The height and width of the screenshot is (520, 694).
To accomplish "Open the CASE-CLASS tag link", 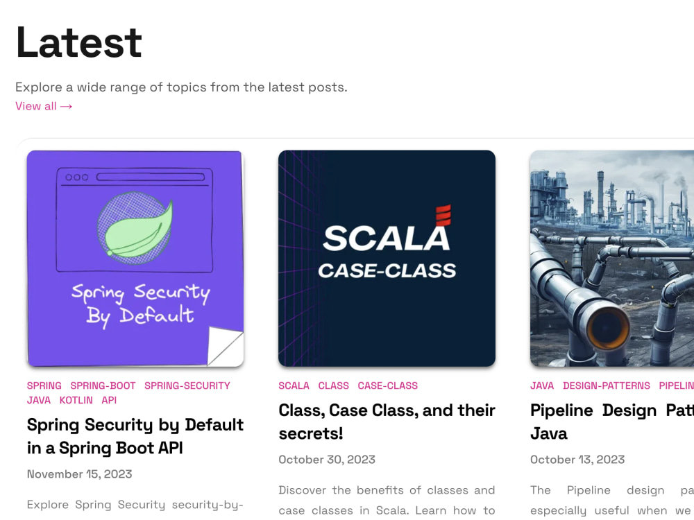I will coord(387,385).
